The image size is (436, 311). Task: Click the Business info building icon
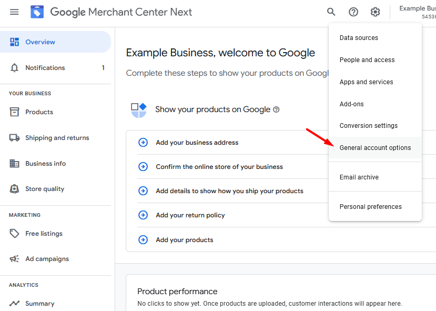(x=14, y=163)
